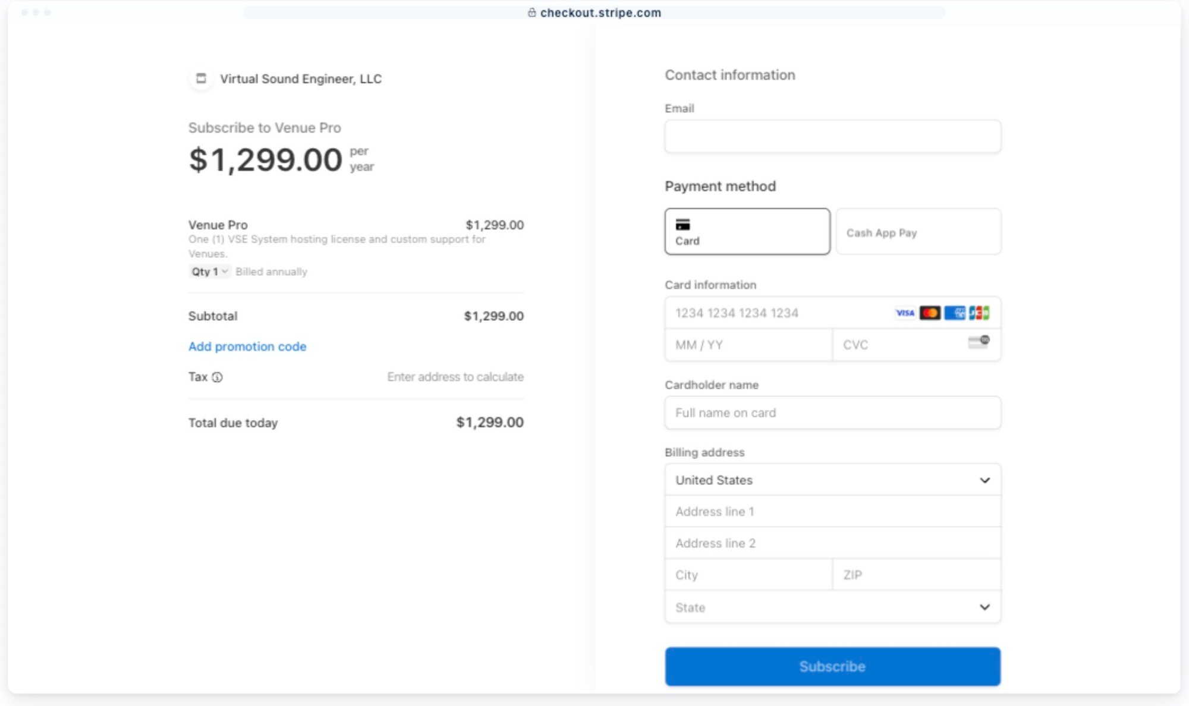This screenshot has height=706, width=1189.
Task: Click the Mastercard logo
Action: coord(930,313)
